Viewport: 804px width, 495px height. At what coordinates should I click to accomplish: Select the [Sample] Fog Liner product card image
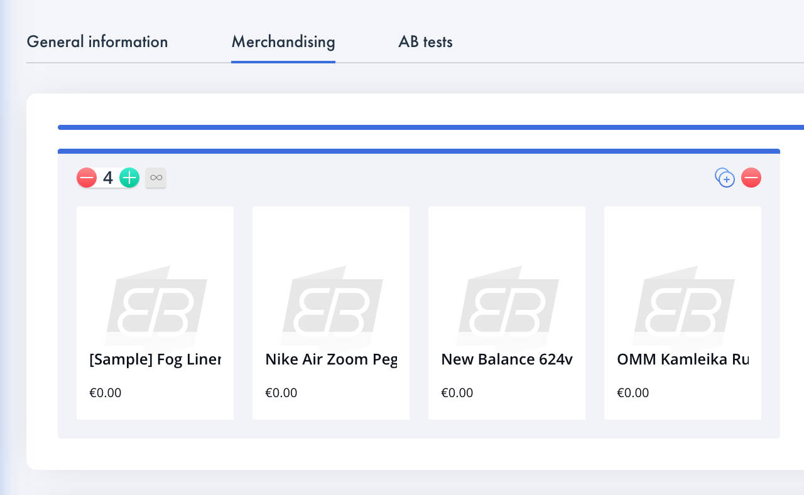click(155, 307)
